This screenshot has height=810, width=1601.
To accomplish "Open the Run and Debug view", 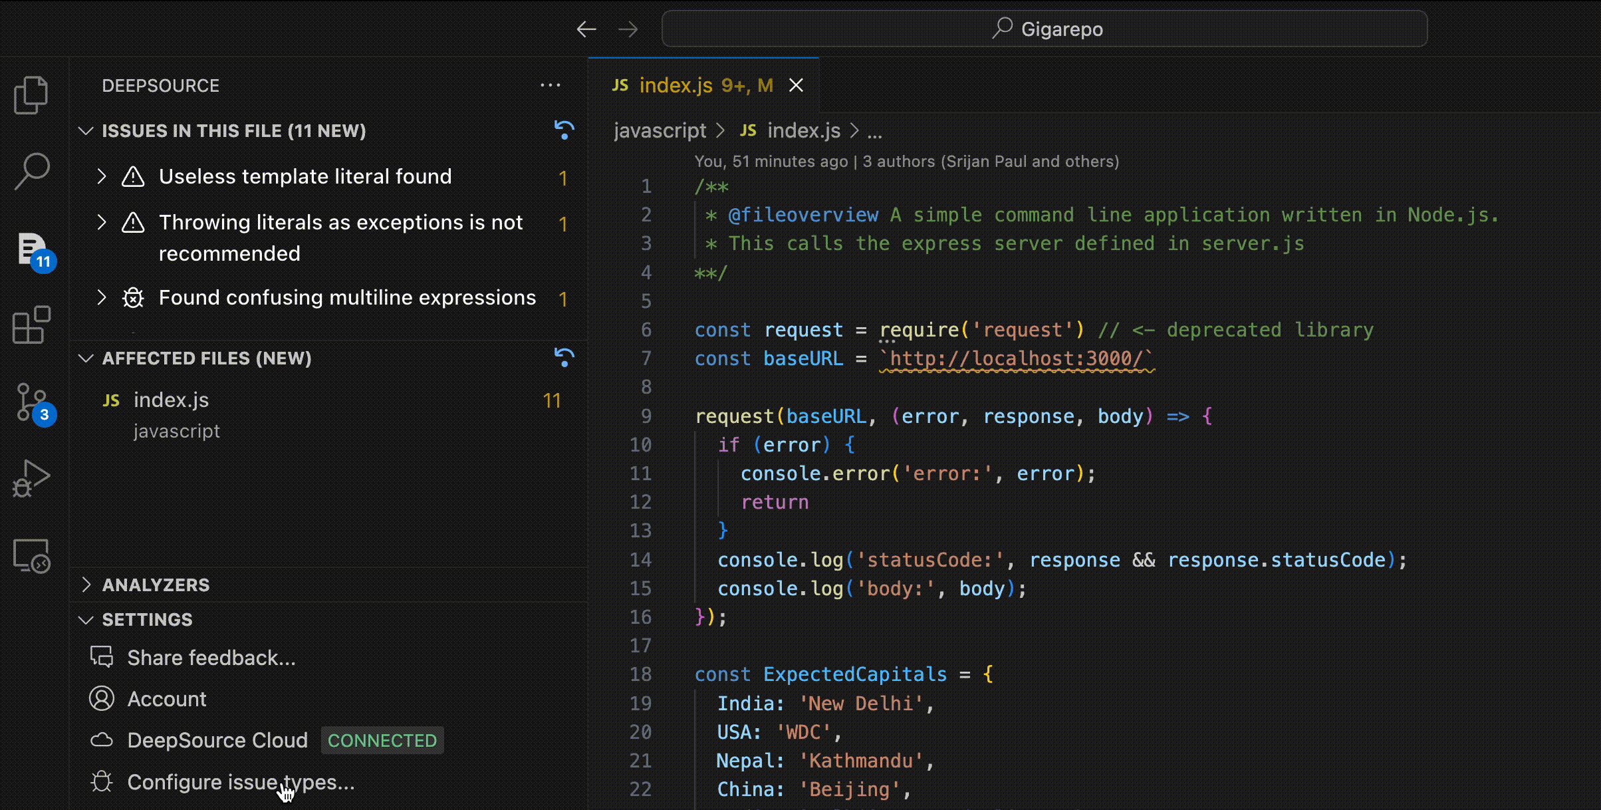I will [31, 478].
